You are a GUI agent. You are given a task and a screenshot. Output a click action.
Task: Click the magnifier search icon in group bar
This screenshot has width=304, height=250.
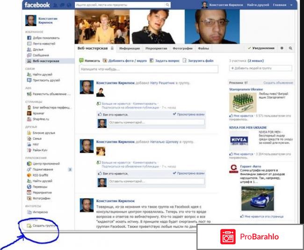pyautogui.click(x=290, y=48)
